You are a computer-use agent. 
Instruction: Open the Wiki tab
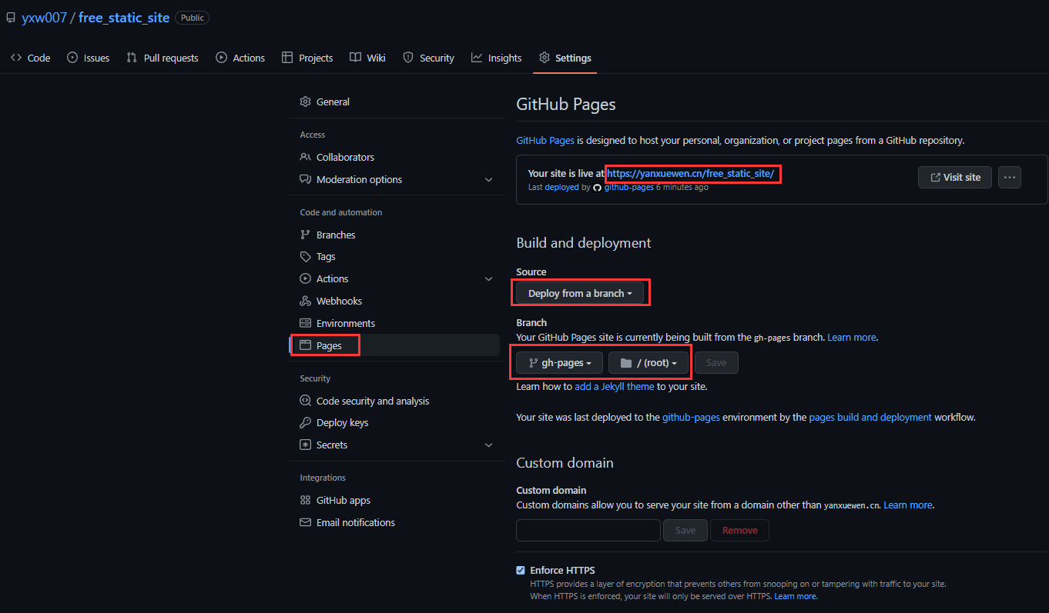click(367, 58)
